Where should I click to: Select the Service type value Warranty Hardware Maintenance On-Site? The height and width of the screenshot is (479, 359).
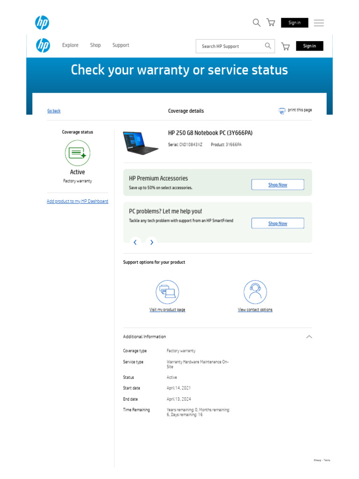pyautogui.click(x=198, y=364)
